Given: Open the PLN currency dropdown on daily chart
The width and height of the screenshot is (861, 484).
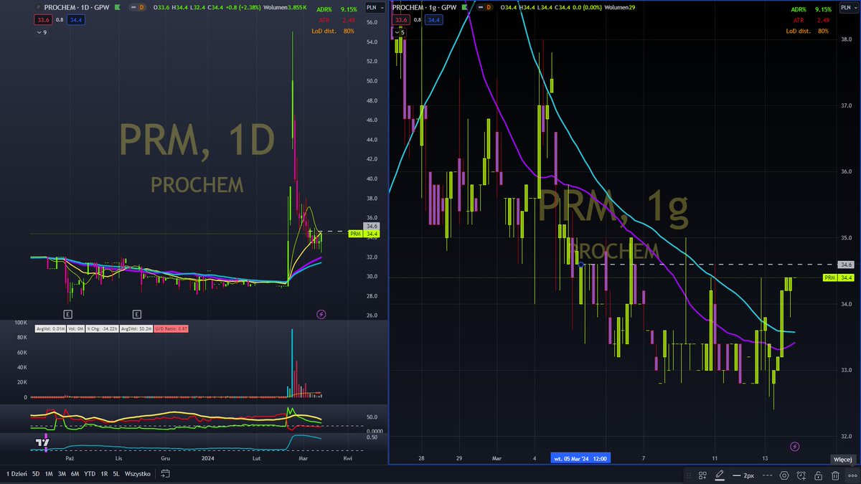Looking at the screenshot, I should 374,7.
